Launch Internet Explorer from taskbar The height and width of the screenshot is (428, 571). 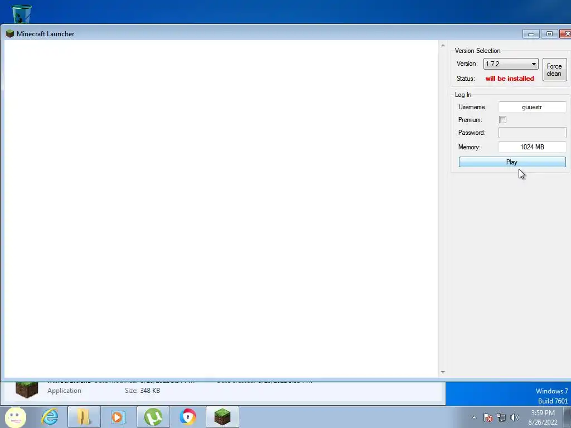point(50,417)
